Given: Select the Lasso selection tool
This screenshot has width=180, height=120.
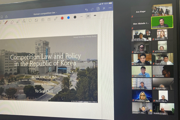Looking at the screenshot, I should [30, 21].
